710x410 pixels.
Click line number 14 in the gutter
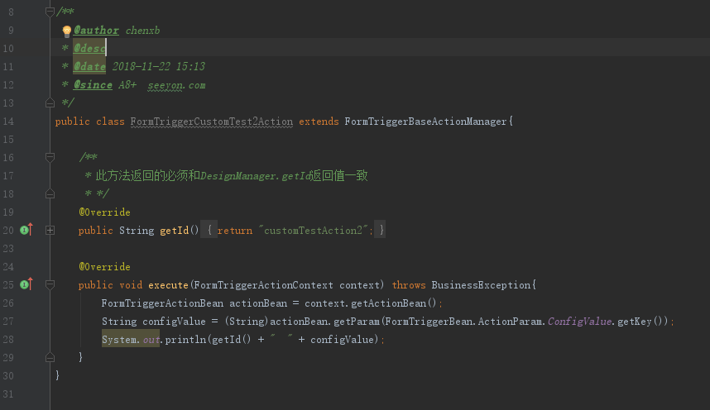8,122
